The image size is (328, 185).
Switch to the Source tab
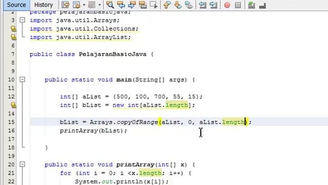[16, 5]
